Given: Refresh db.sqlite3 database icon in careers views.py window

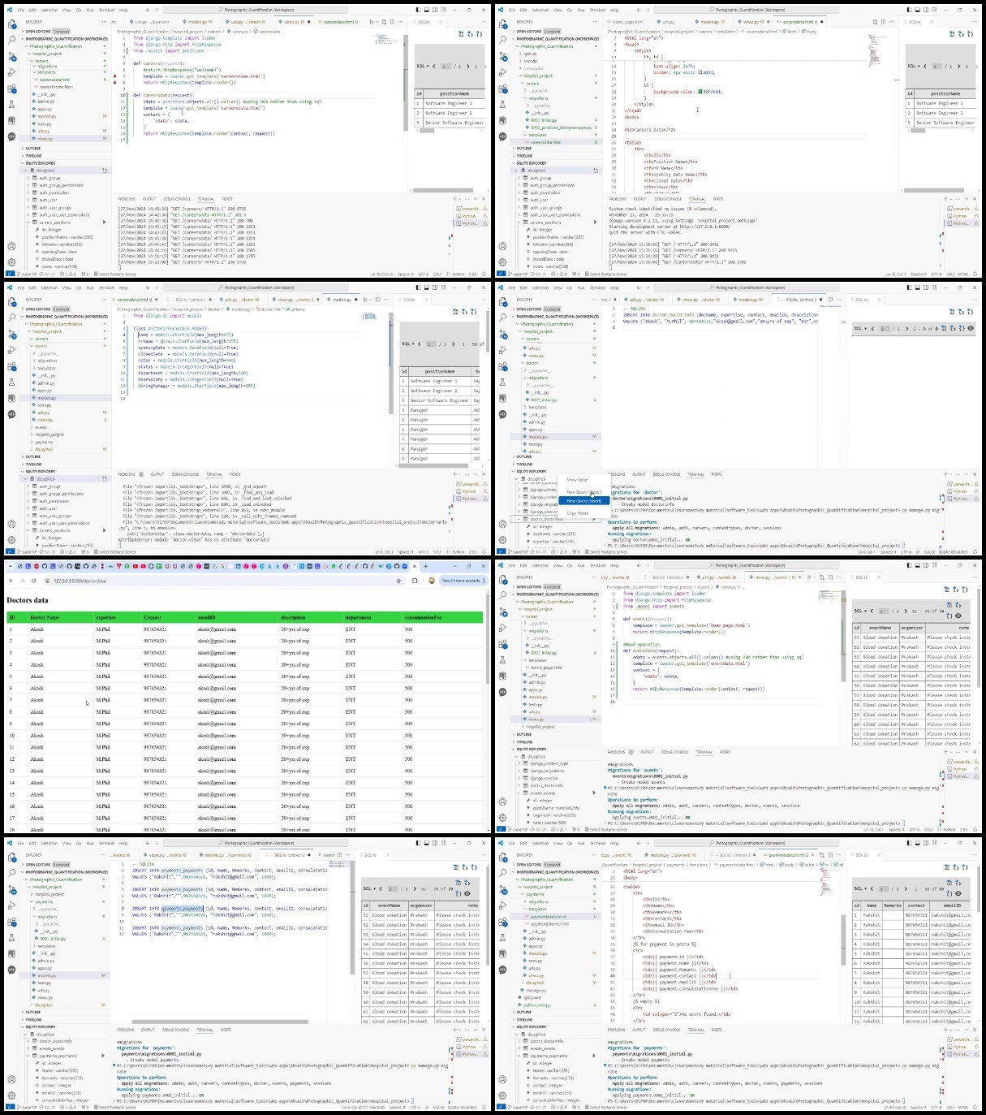Looking at the screenshot, I should (104, 171).
